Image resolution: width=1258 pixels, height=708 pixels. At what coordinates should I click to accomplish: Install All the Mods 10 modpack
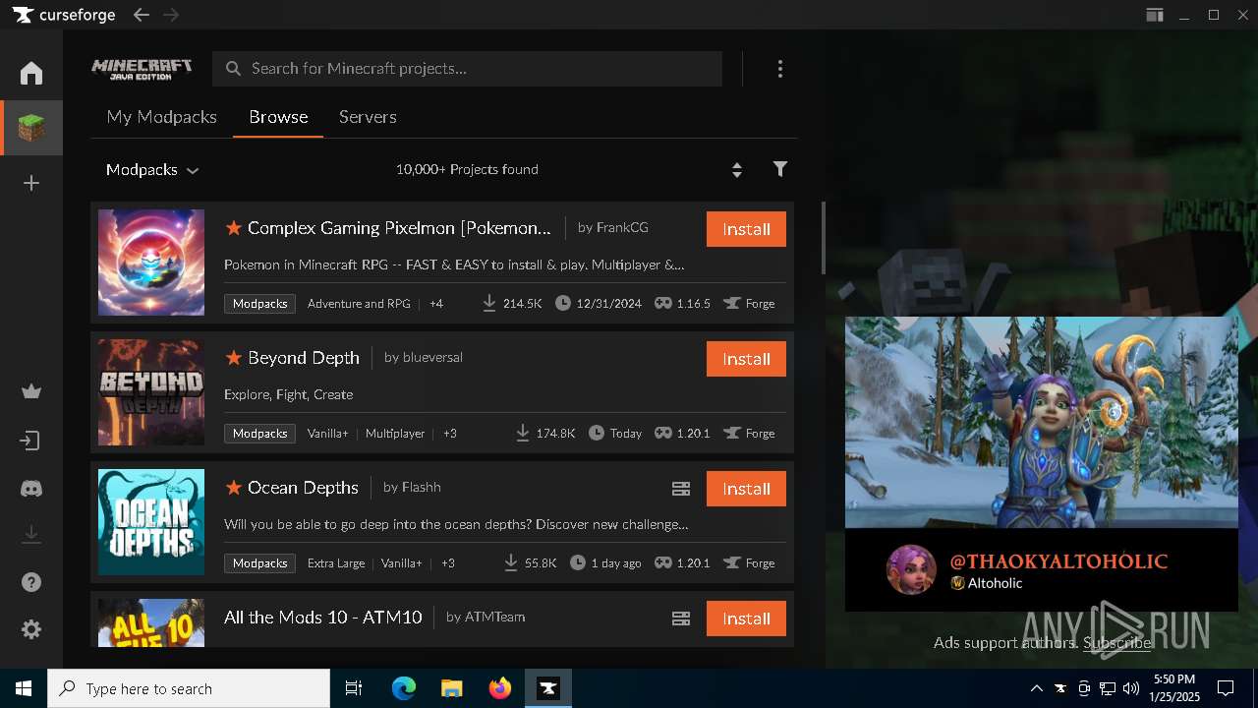click(746, 619)
